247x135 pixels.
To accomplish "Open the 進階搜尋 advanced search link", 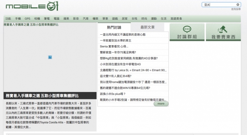I will (236, 9).
